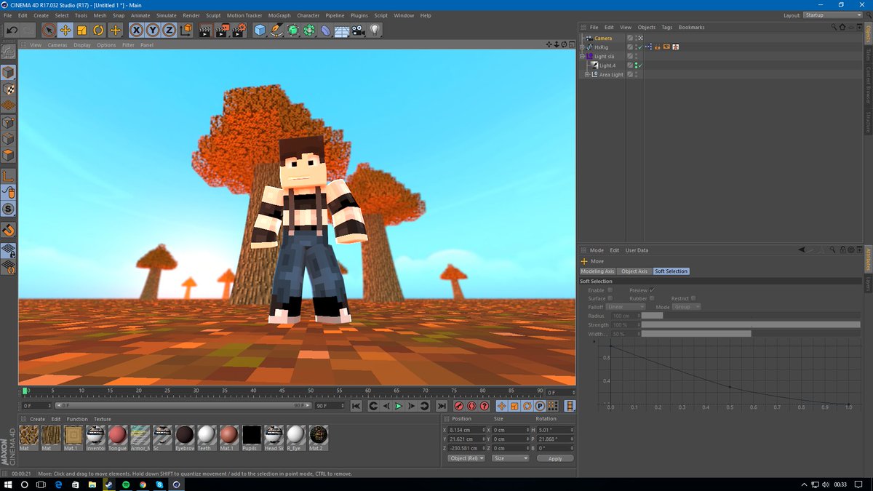This screenshot has height=491, width=873.
Task: Expand the Area Light object
Action: [588, 74]
